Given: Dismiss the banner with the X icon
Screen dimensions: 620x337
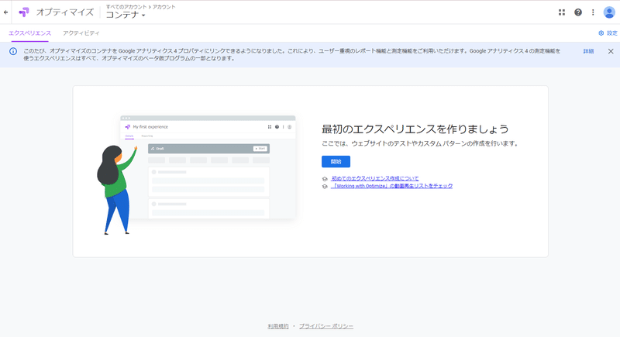Looking at the screenshot, I should coord(611,51).
